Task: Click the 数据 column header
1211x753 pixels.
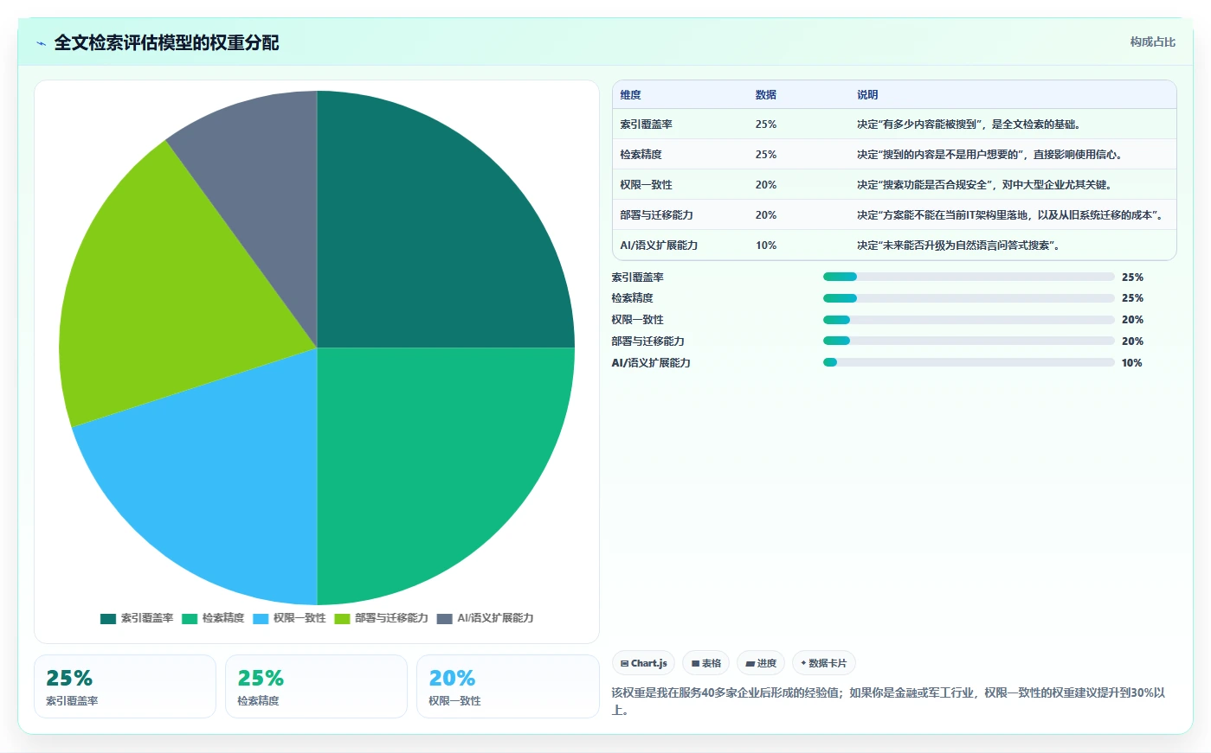Action: coord(765,95)
